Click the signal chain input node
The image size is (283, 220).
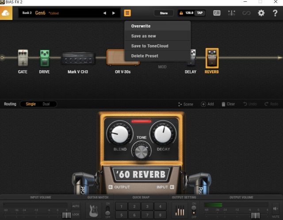click(x=2, y=58)
